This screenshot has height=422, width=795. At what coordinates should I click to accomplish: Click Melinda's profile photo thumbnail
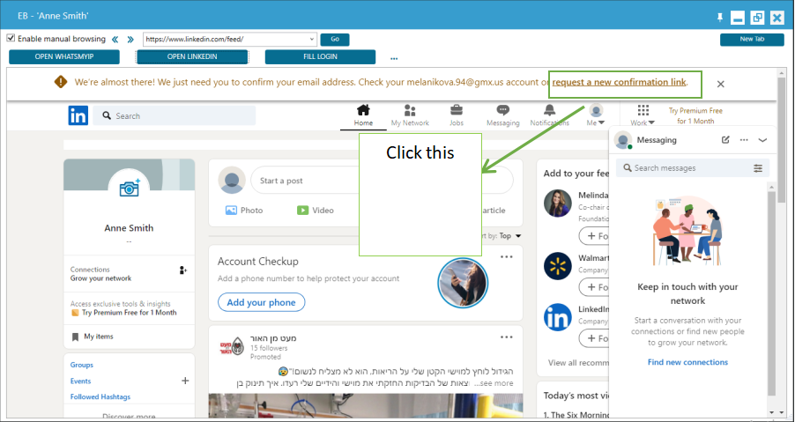558,204
